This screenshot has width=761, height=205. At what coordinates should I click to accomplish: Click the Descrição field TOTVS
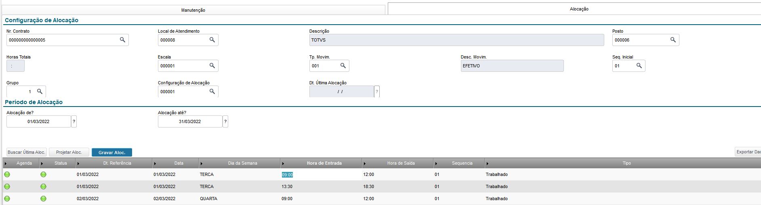456,40
